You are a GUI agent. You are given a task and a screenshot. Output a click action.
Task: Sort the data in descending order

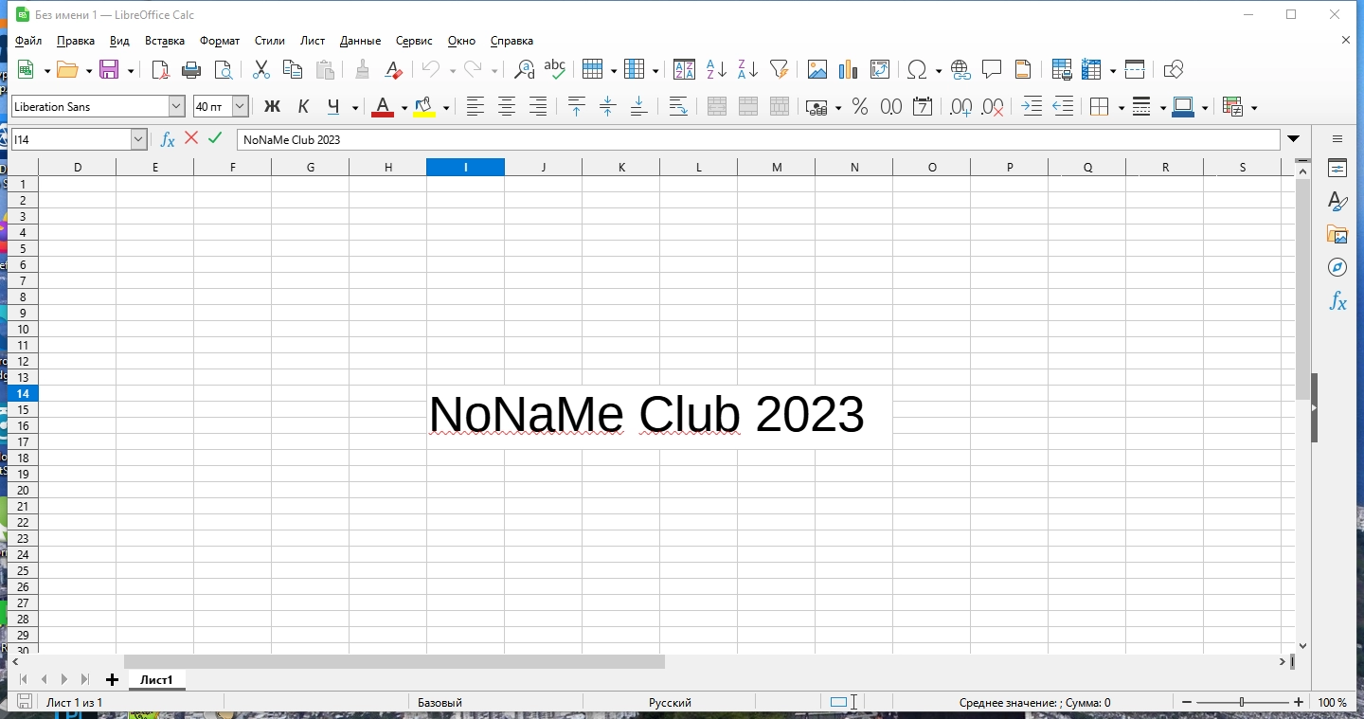[747, 69]
